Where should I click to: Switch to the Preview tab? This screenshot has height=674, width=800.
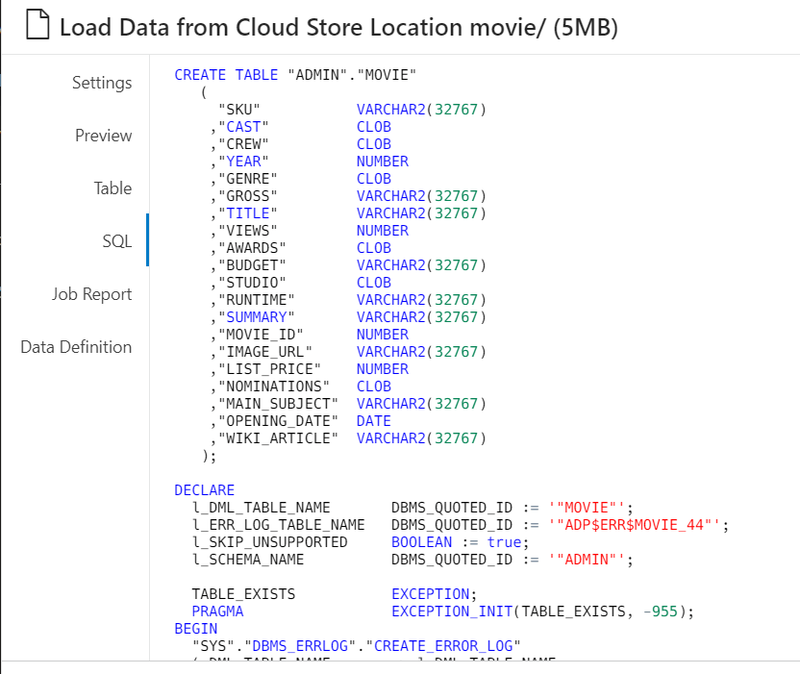click(x=103, y=136)
